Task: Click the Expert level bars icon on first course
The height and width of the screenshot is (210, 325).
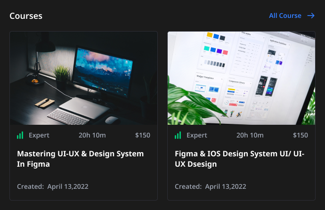Action: pyautogui.click(x=20, y=135)
